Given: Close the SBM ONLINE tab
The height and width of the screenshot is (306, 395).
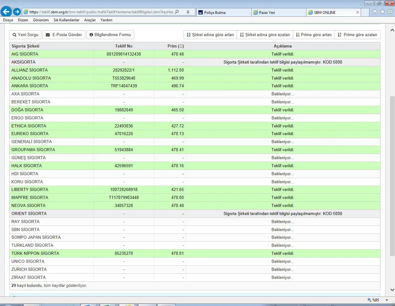Looking at the screenshot, I should tap(358, 12).
